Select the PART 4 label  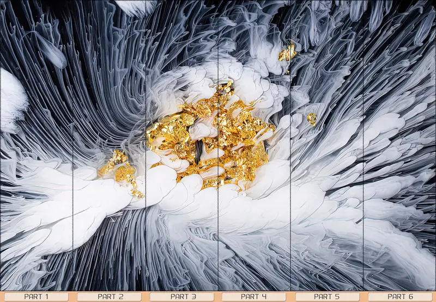pyautogui.click(x=254, y=297)
